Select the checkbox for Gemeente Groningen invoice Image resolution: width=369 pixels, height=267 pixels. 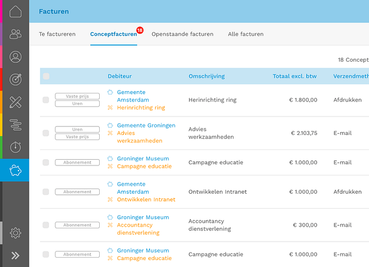pyautogui.click(x=46, y=133)
